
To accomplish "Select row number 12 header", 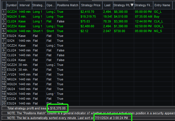I will coord(4,65).
